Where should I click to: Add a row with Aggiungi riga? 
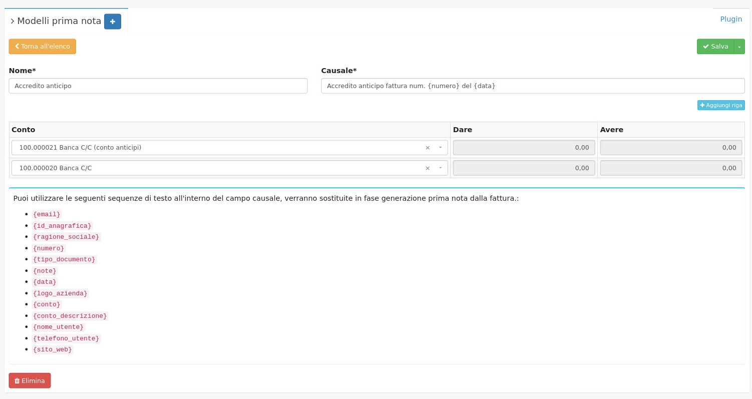720,105
